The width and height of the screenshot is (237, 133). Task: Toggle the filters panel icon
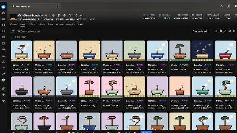pyautogui.click(x=13, y=31)
